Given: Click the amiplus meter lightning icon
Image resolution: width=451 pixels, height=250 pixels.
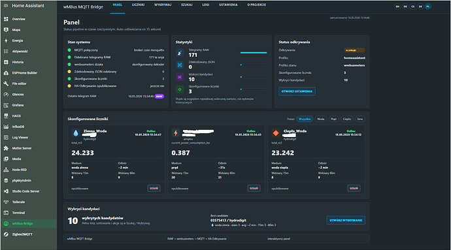Looking at the screenshot, I should pos(176,133).
